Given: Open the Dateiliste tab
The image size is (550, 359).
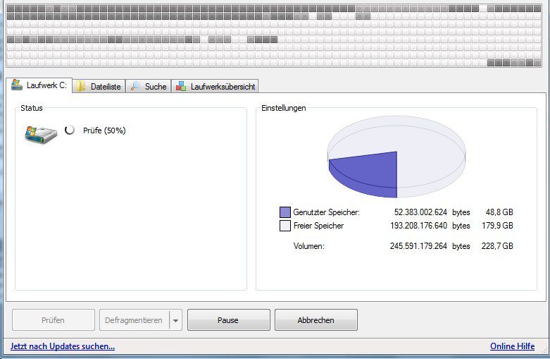Looking at the screenshot, I should (99, 87).
